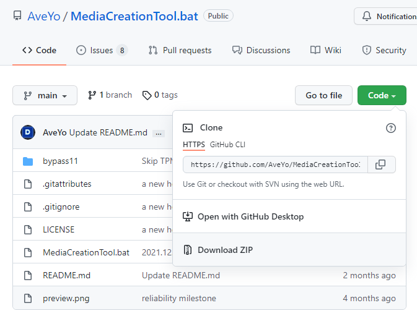Select the HTTPS clone tab
417x316 pixels.
[x=193, y=145]
